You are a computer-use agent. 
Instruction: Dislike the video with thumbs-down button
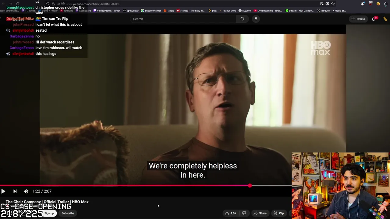pos(244,213)
